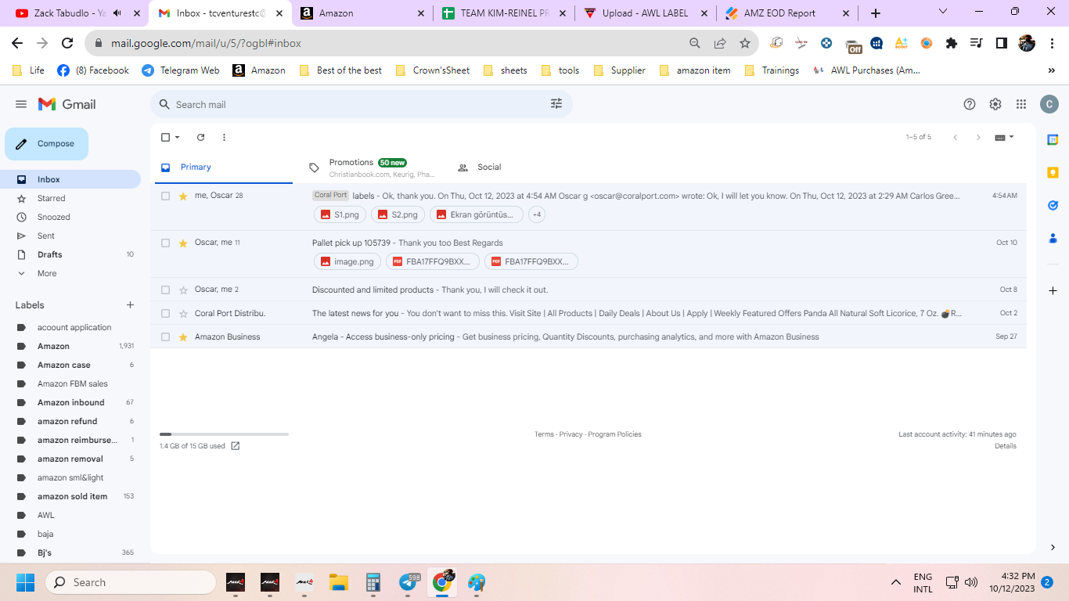The width and height of the screenshot is (1069, 601).
Task: Select the Discounted and limited products checkbox
Action: (165, 290)
